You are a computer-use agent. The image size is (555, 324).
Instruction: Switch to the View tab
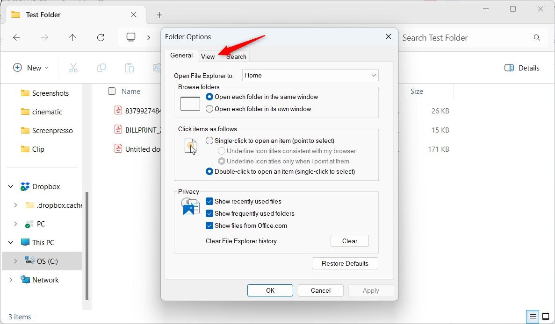208,56
